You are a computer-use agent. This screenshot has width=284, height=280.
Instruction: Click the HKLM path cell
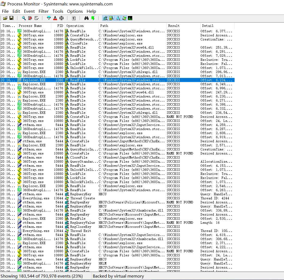(x=103, y=263)
